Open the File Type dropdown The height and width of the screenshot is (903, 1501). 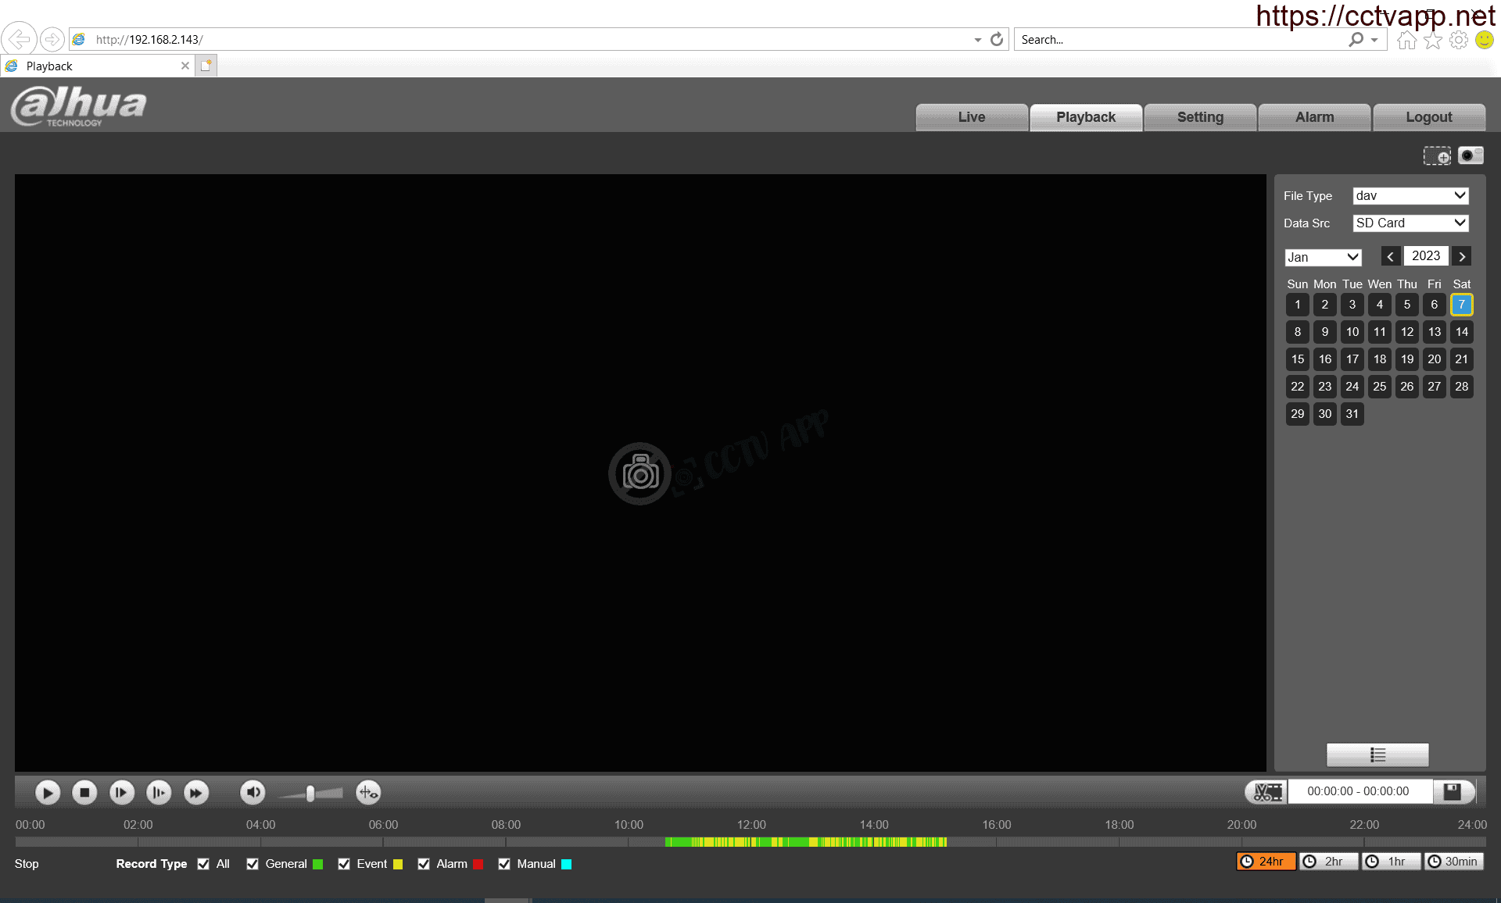1410,196
